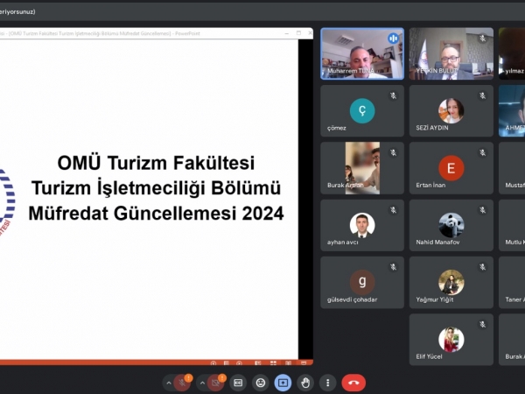
Task: Click Nahid Manafov's panda avatar
Action: pyautogui.click(x=451, y=225)
